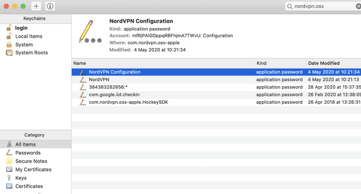Viewport: 361px width, 194px height.
Task: Click date 4 May 2020 at 10:21:13
Action: coord(334,79)
